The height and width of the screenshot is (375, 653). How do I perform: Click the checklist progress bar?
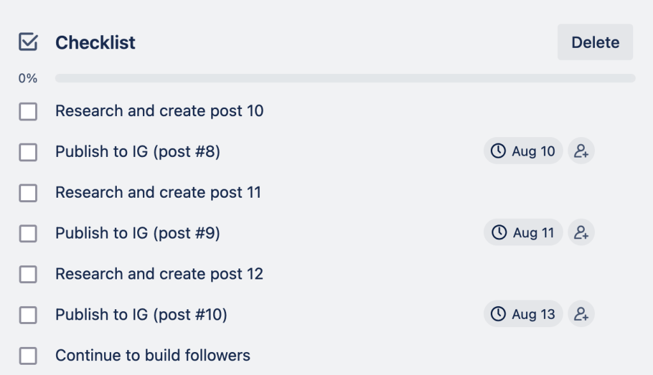click(345, 78)
